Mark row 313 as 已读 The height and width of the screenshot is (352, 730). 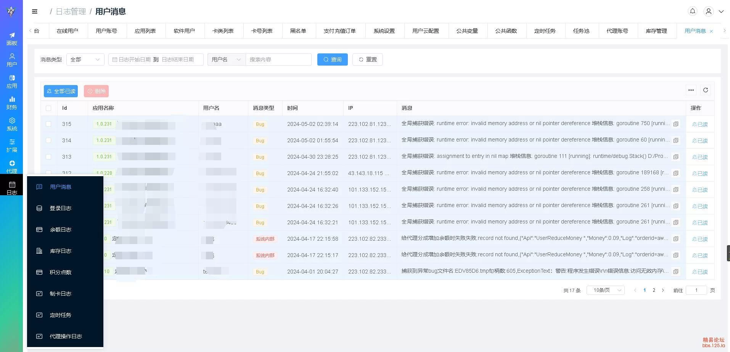[x=700, y=157]
